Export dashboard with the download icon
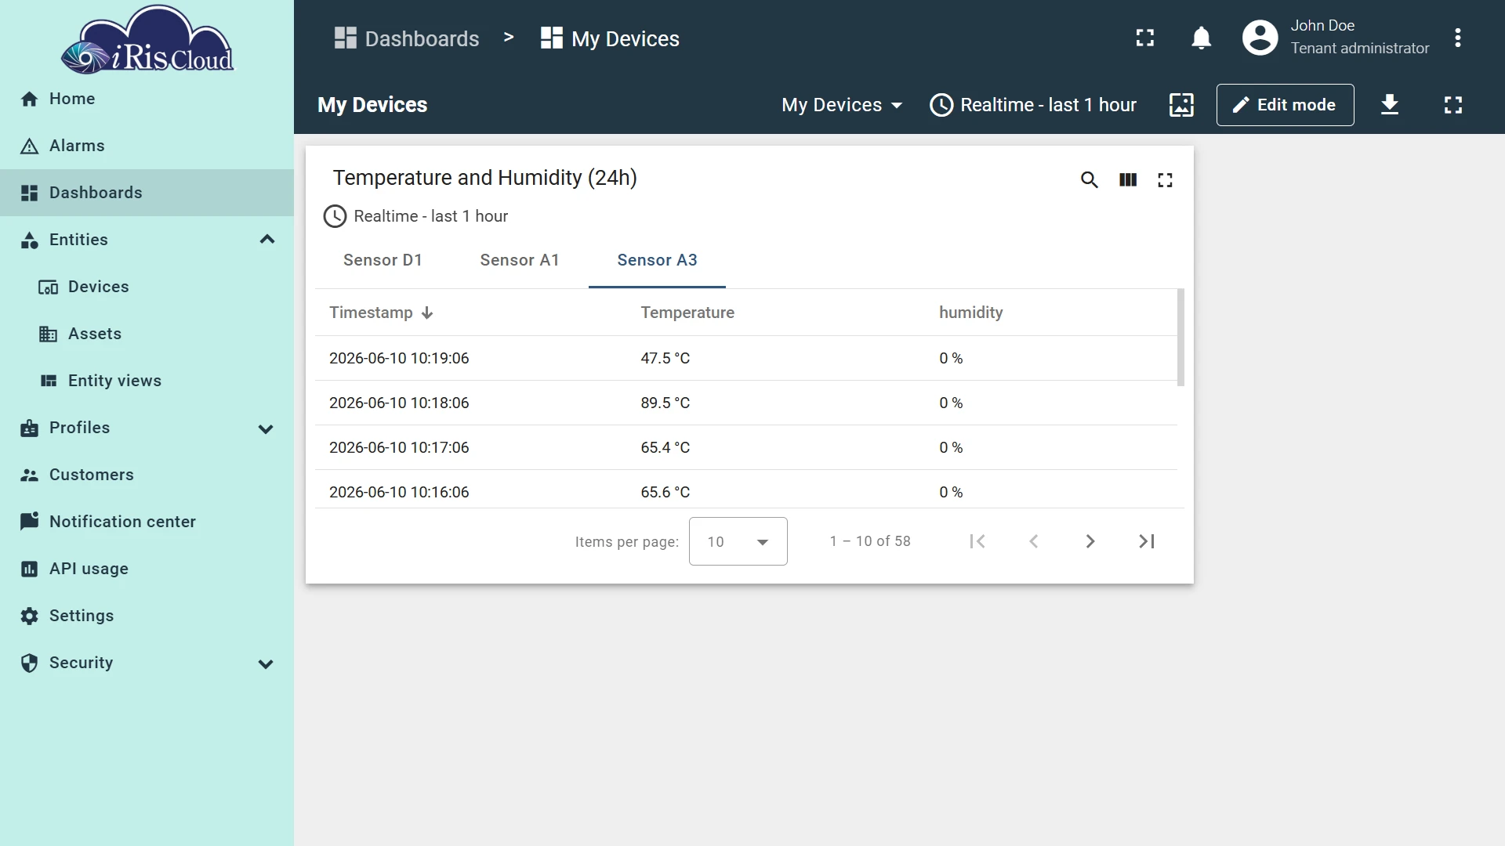 1389,105
